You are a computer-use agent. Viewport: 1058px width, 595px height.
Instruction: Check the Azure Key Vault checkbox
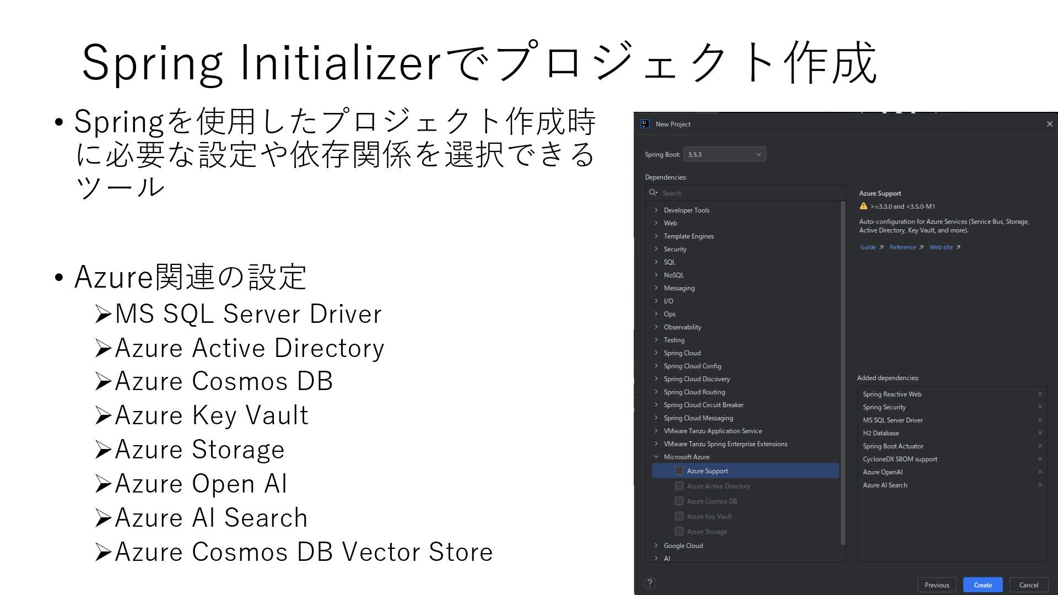point(679,516)
